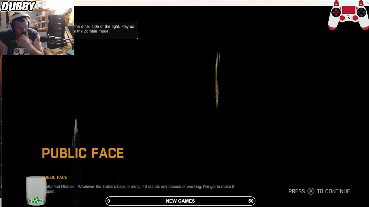Click the NEW GAMES progress bar
Image resolution: width=369 pixels, height=207 pixels.
180,201
